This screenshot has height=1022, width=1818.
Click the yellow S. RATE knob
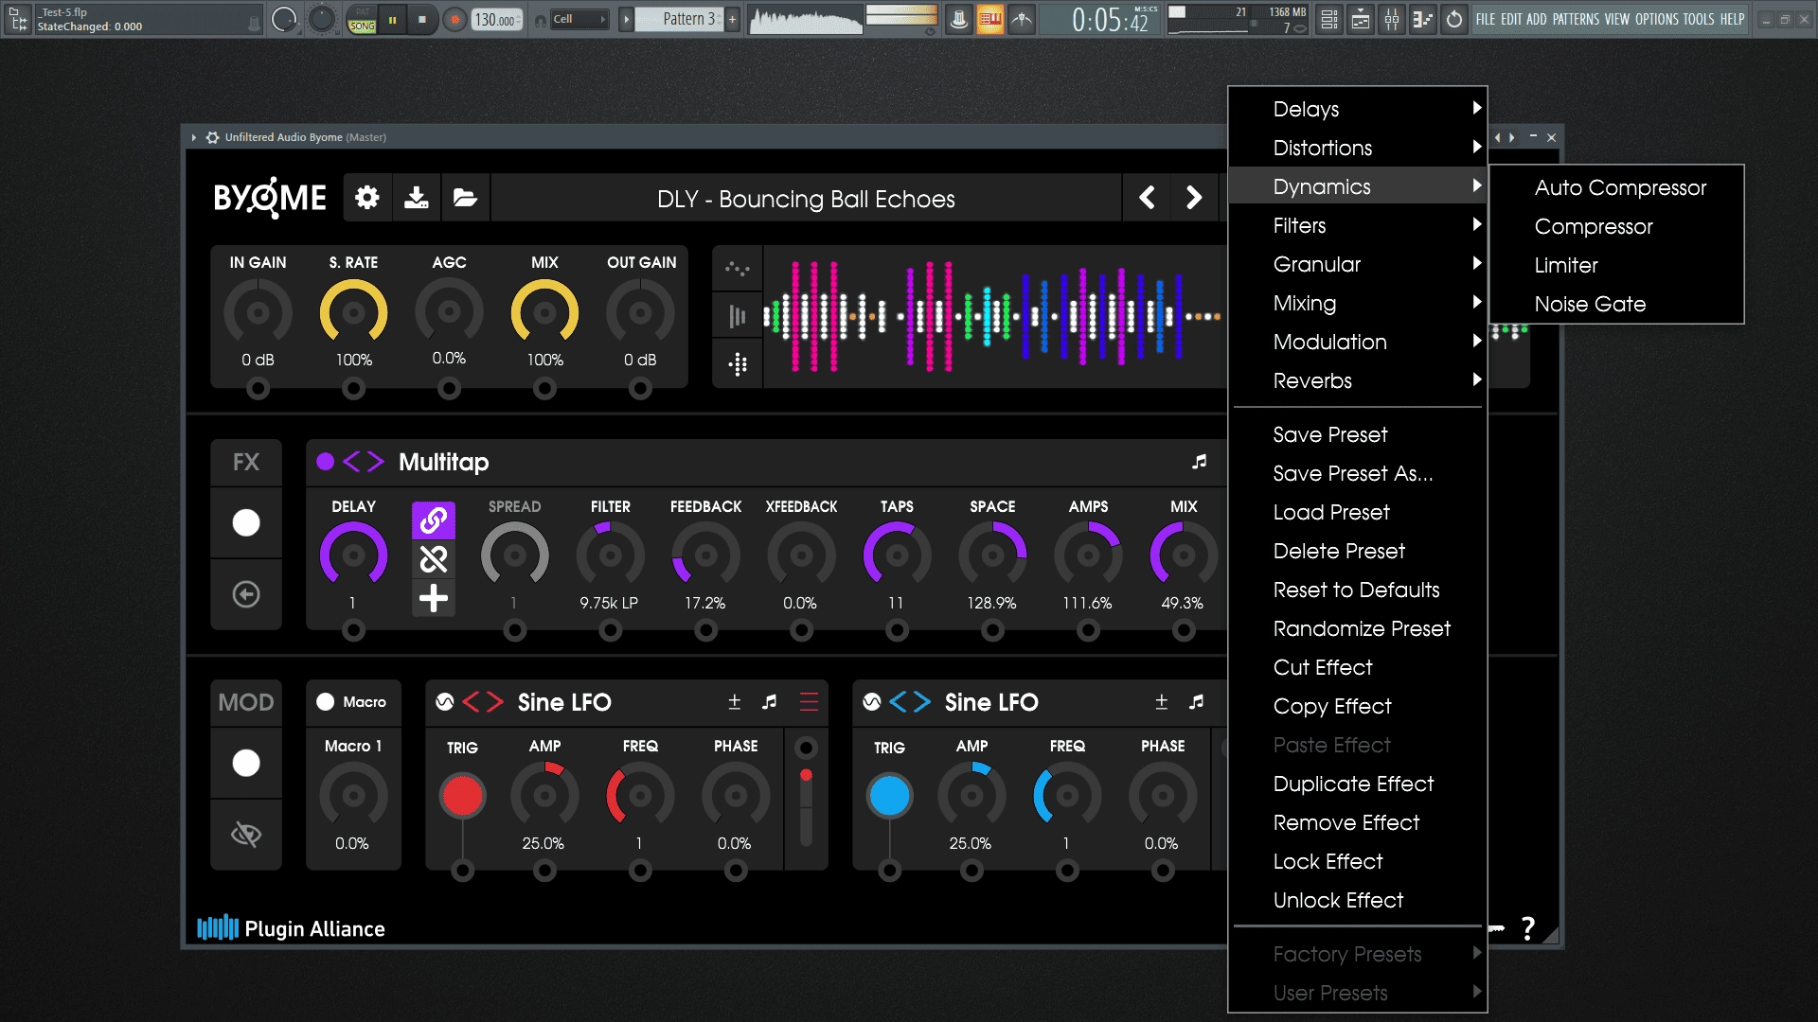click(353, 313)
